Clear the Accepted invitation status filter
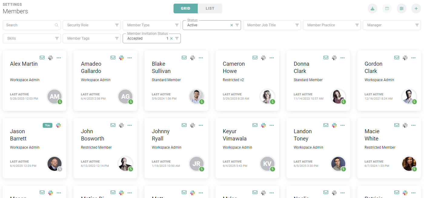The width and height of the screenshot is (424, 198). click(171, 38)
